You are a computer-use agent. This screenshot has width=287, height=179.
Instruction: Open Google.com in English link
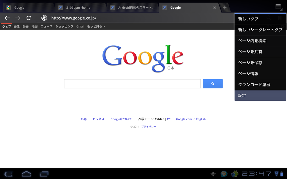tap(191, 119)
